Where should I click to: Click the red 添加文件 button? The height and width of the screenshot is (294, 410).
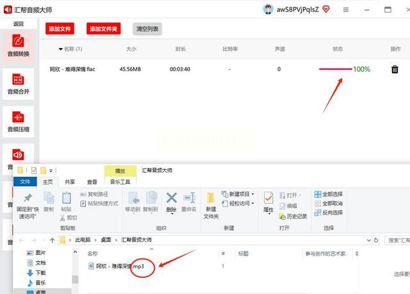[60, 29]
